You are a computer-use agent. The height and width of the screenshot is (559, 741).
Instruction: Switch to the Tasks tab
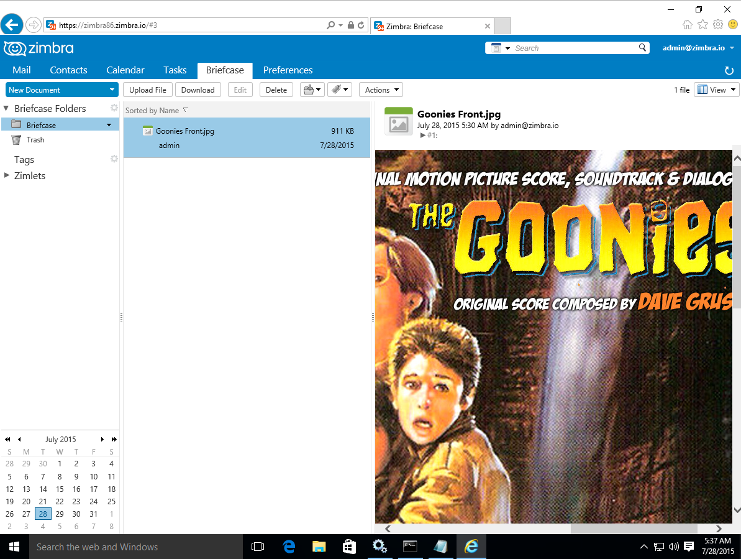(x=175, y=70)
